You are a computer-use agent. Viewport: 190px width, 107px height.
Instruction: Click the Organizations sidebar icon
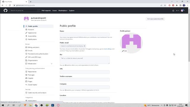[26, 60]
